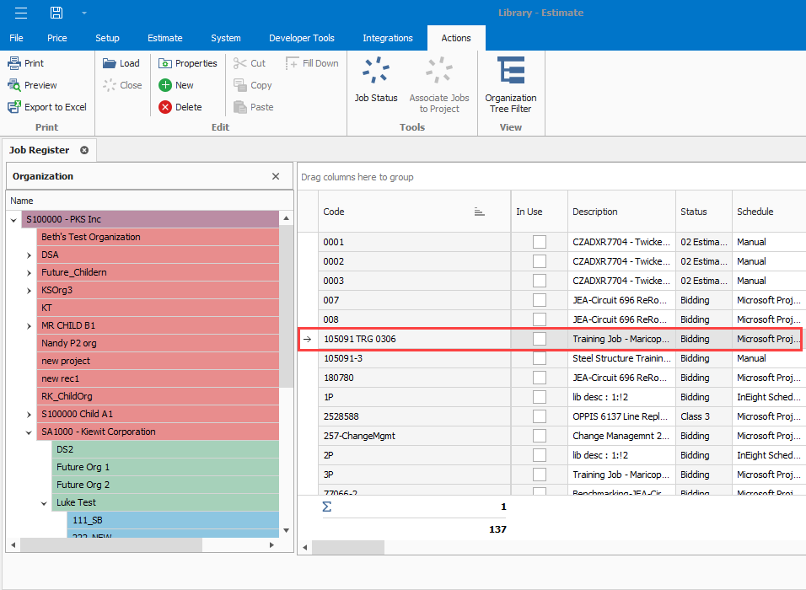Collapse the Luke Test tree node
Screen dimensions: 806x590
[45, 502]
